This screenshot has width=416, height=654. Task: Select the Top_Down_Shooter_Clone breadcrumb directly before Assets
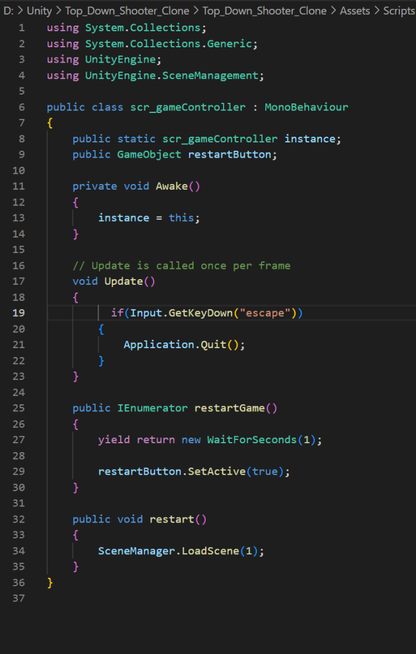click(264, 11)
